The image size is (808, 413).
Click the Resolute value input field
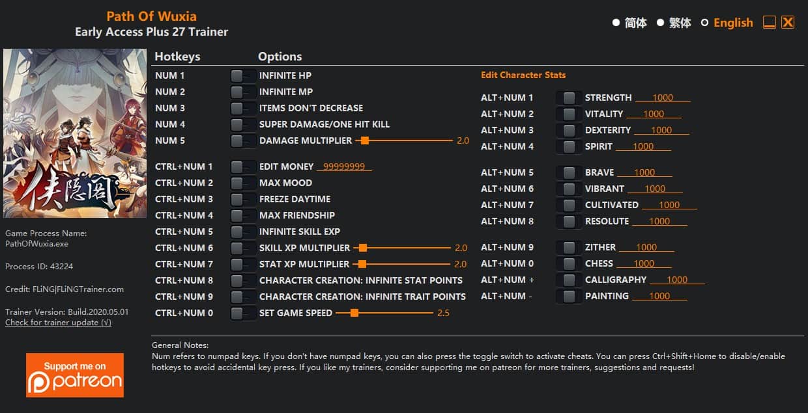[659, 221]
